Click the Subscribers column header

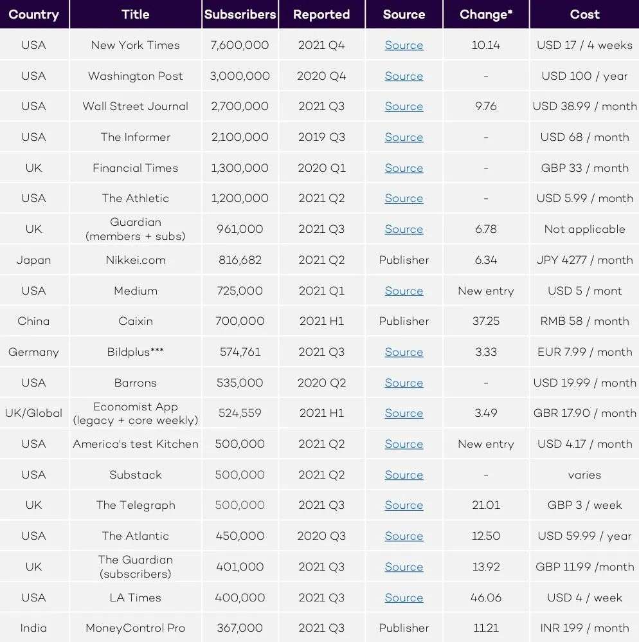pos(240,14)
